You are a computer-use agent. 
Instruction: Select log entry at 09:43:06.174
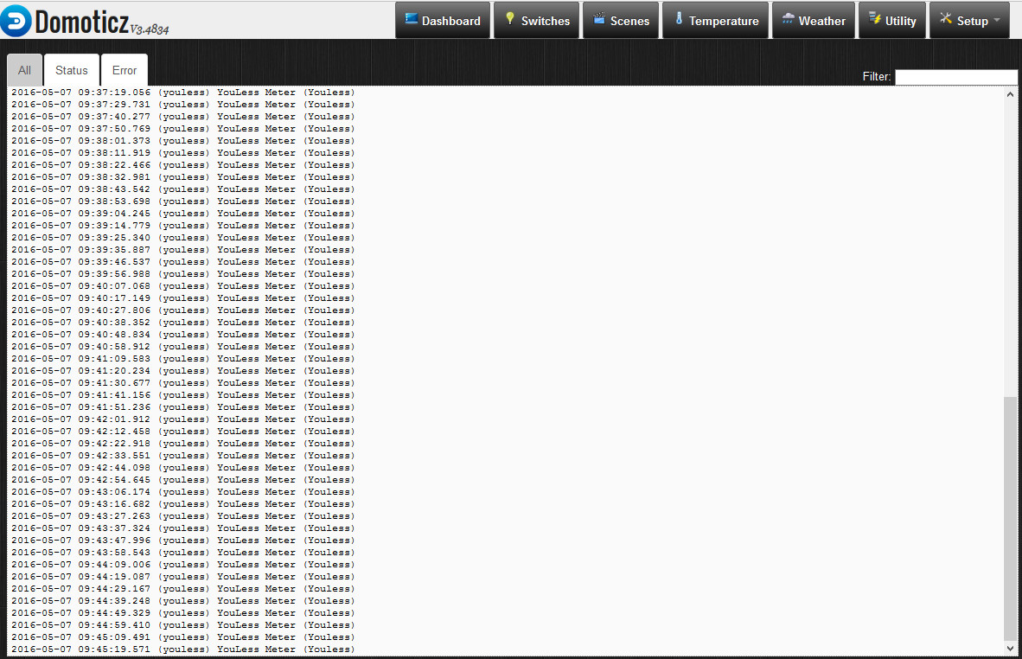[x=183, y=492]
